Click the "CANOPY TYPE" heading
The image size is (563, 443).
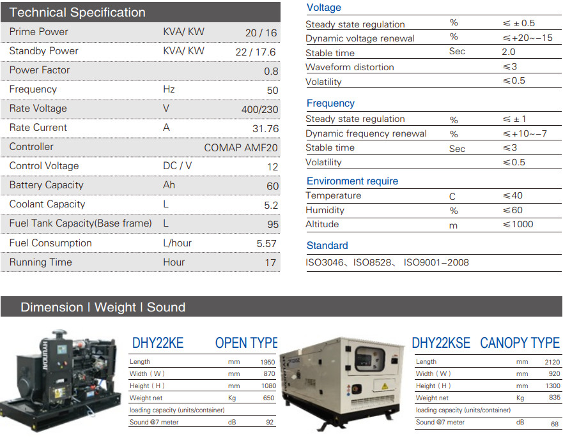pos(520,343)
